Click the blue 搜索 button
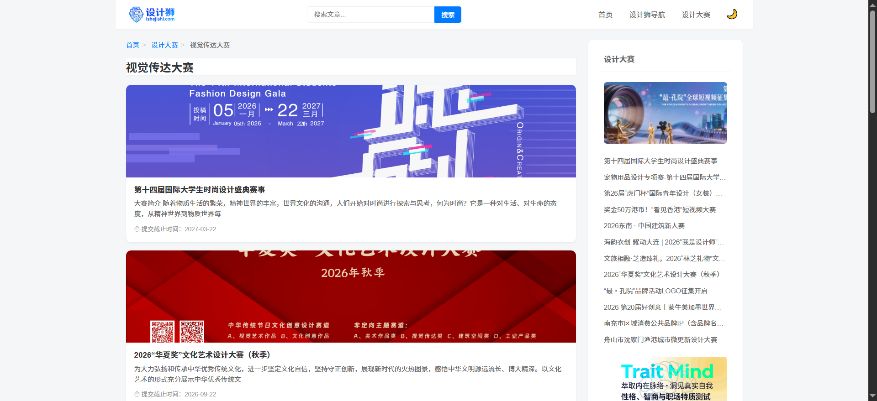Viewport: 877px width, 401px height. pyautogui.click(x=448, y=15)
